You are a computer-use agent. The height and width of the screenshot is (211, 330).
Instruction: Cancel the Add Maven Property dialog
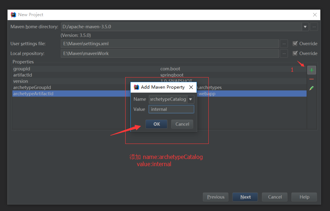click(182, 124)
